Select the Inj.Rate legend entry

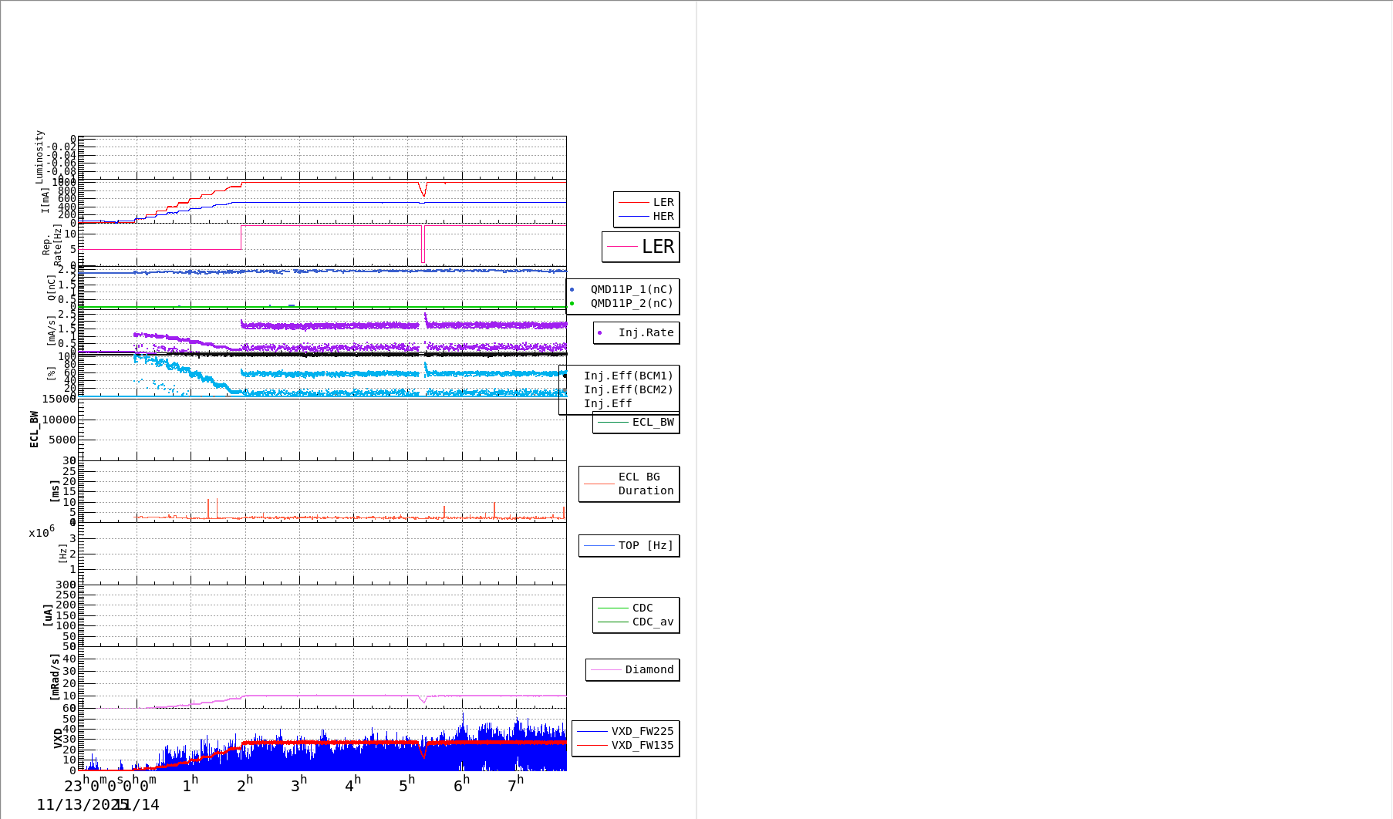point(645,333)
